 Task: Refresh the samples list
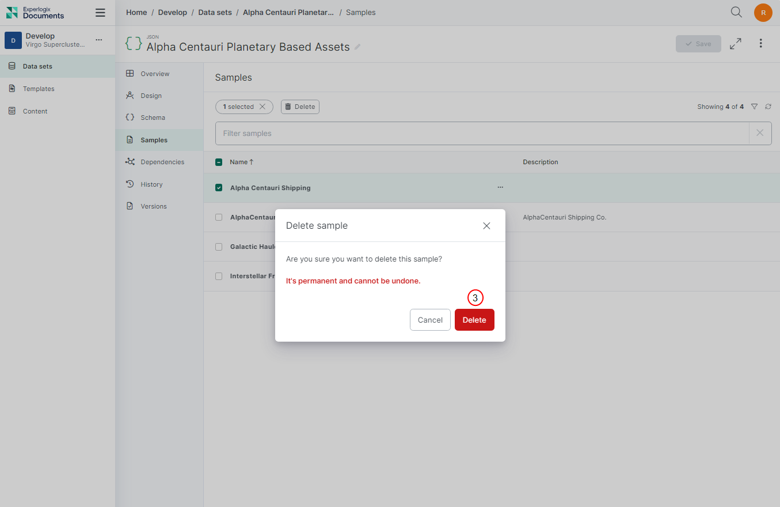(x=768, y=107)
